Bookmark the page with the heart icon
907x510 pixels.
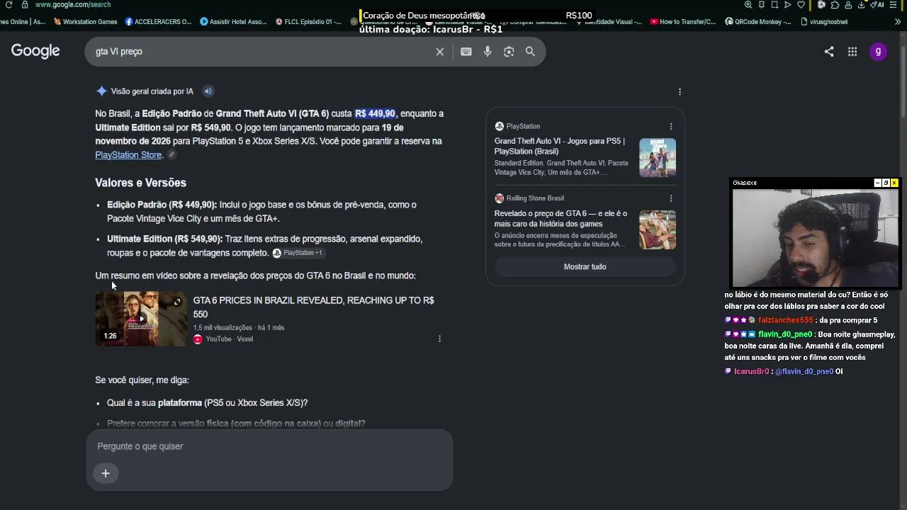click(801, 4)
